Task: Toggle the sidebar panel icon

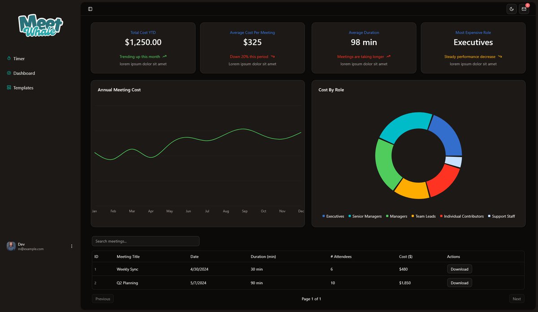Action: point(90,9)
